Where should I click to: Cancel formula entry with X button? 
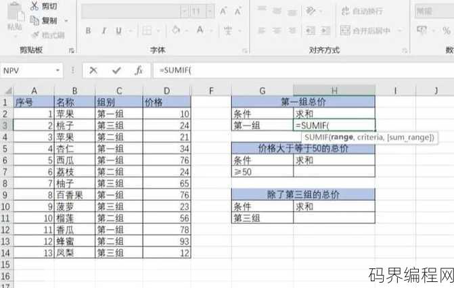pyautogui.click(x=93, y=70)
